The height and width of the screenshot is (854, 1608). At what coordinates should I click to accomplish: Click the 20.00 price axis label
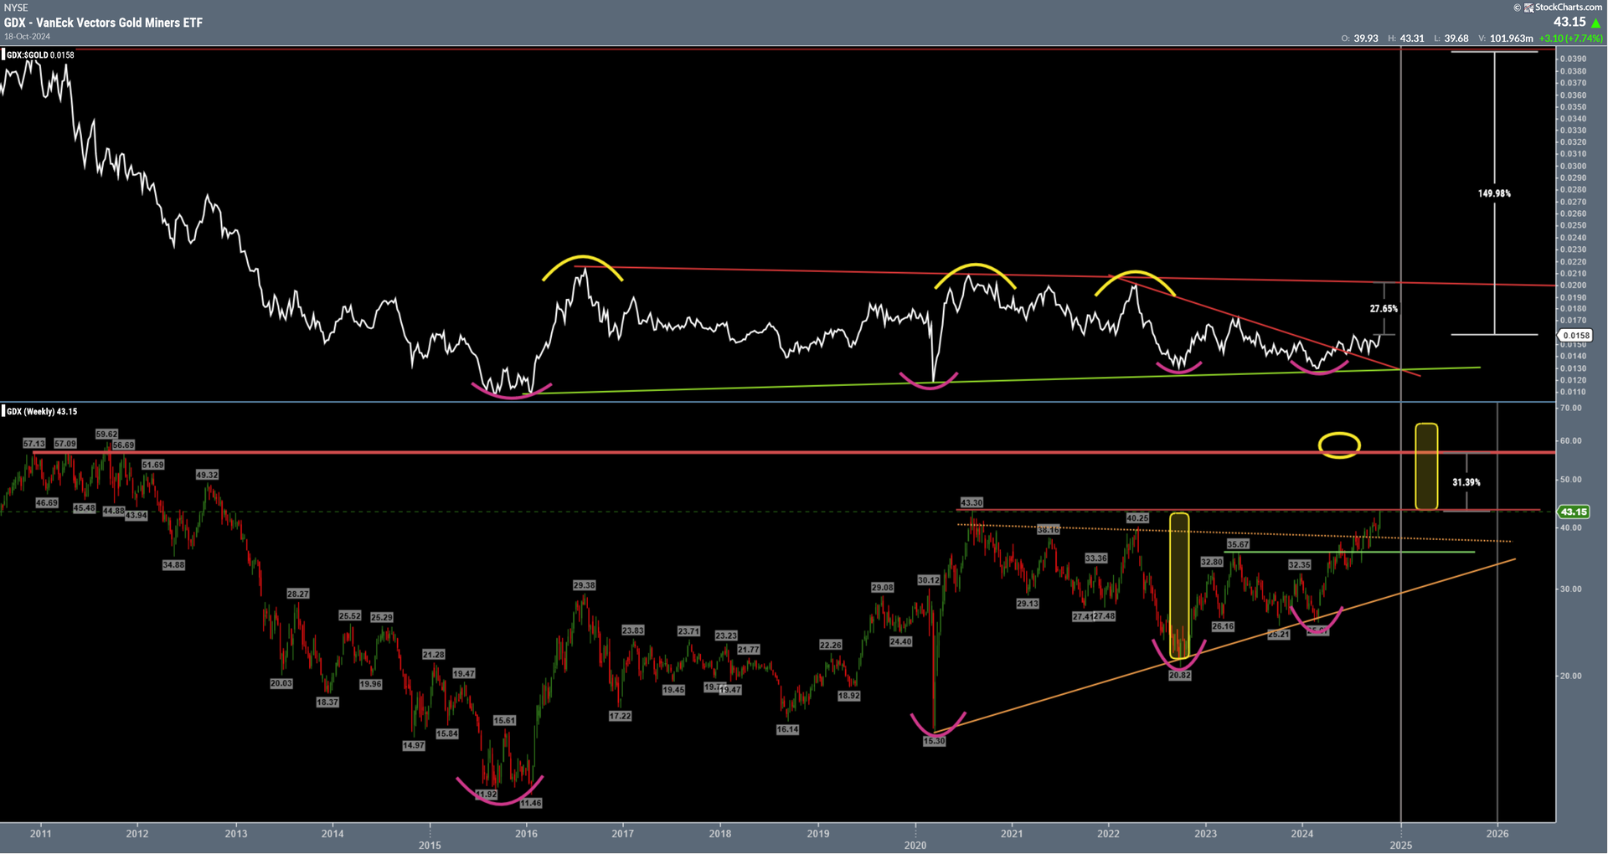[1571, 677]
